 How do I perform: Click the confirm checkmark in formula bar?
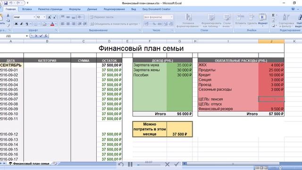point(41,36)
